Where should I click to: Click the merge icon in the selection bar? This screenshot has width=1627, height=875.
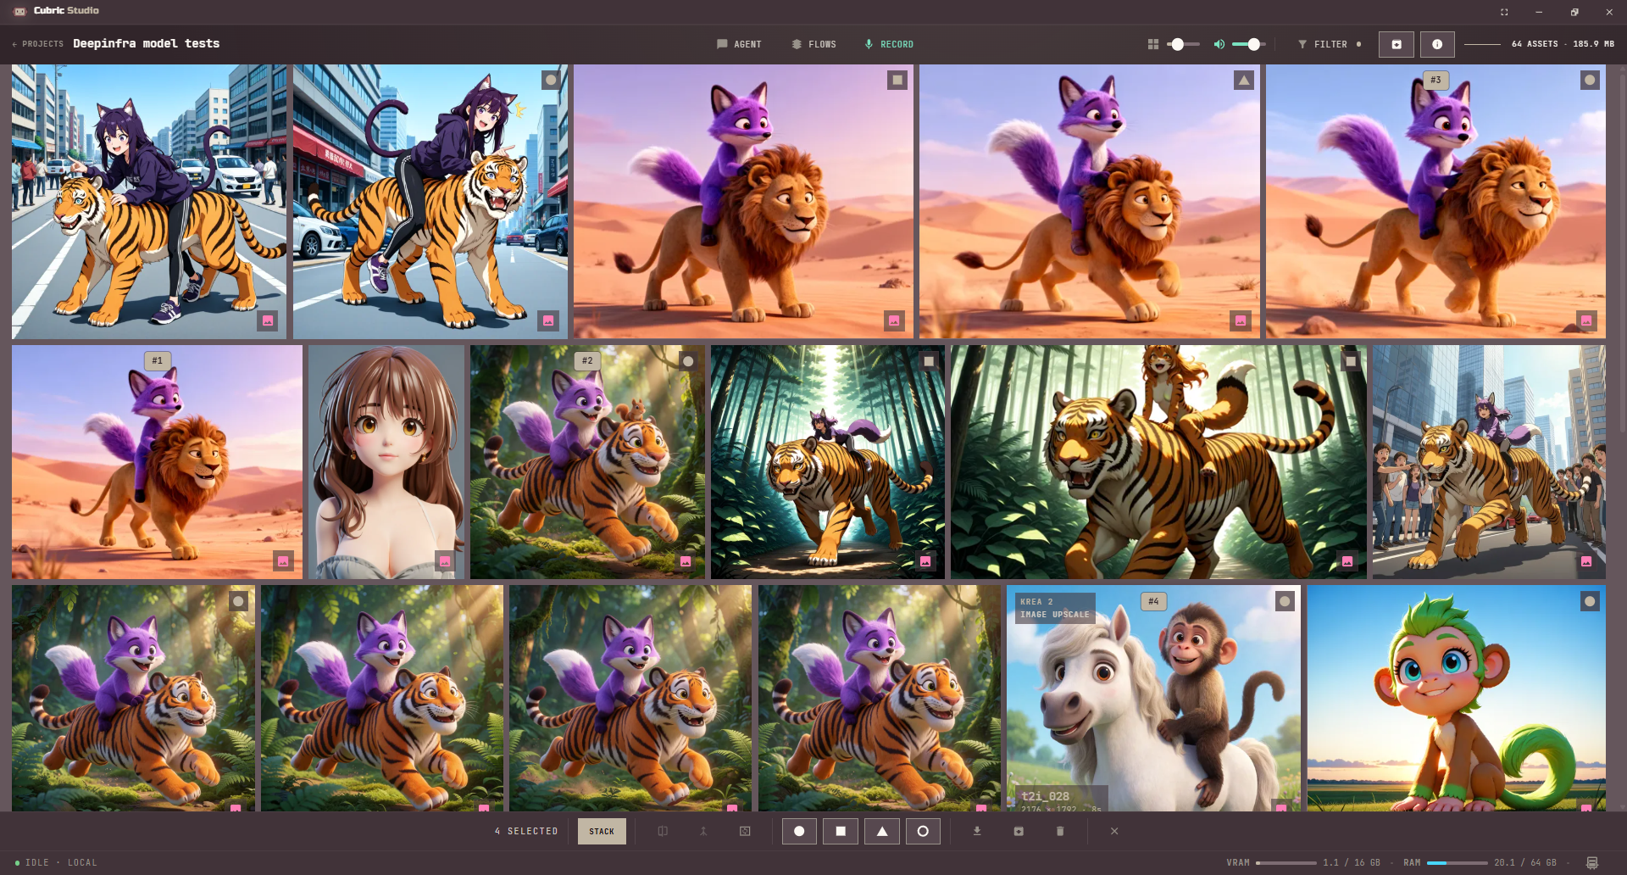pyautogui.click(x=703, y=831)
